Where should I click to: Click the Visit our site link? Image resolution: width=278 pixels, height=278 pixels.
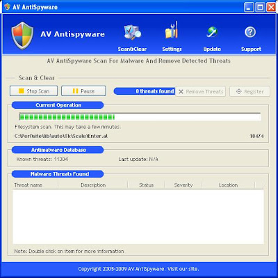point(183,269)
